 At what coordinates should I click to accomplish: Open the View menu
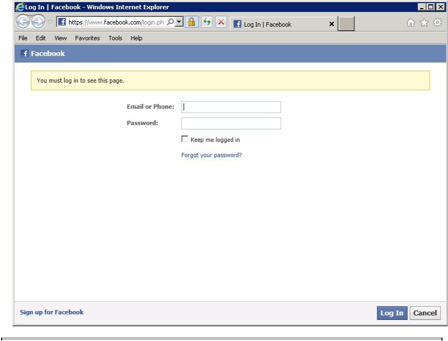[60, 38]
